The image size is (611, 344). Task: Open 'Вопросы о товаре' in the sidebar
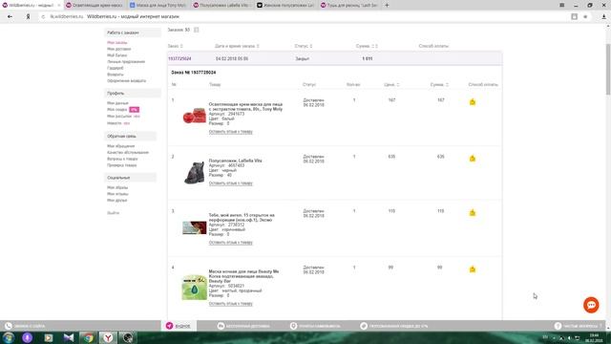click(122, 159)
